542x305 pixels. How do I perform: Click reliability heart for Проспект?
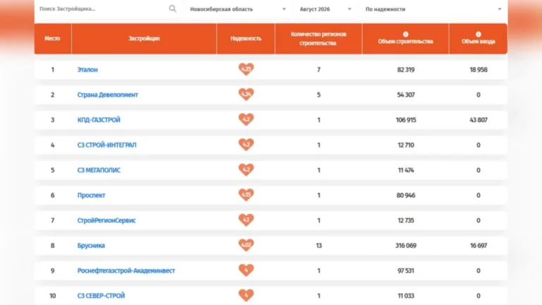(x=246, y=195)
